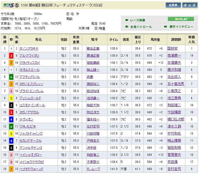The width and height of the screenshot is (199, 174).
Task: Open the 全周パトロール video link
Action: pos(141,27)
